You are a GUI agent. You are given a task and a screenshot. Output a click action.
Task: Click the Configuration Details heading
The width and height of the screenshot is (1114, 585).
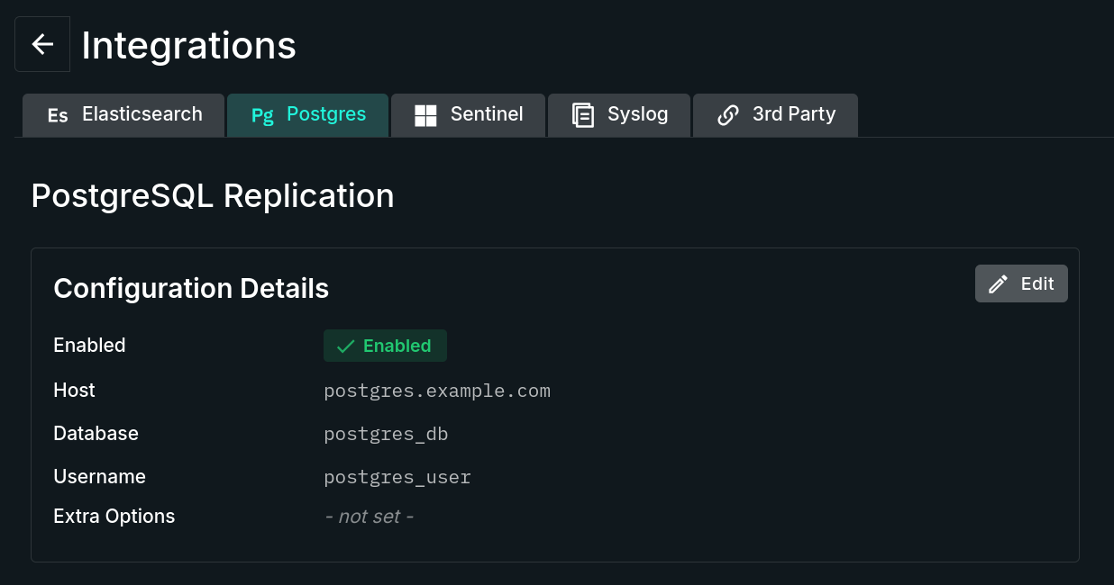click(191, 288)
